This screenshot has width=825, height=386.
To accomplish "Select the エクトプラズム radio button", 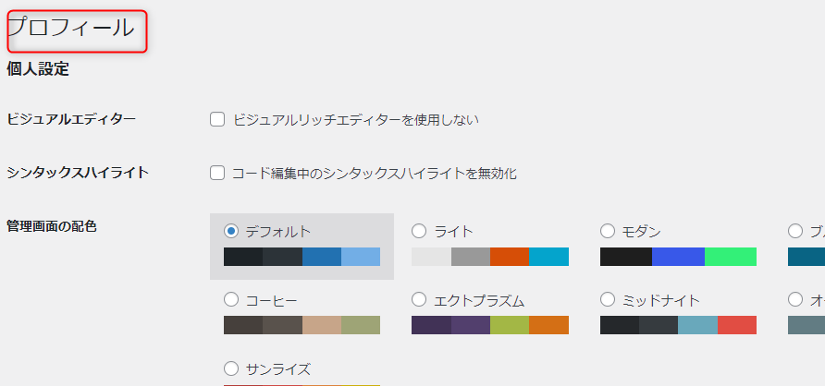I will pyautogui.click(x=419, y=299).
